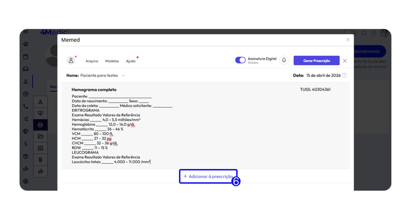Open the calendar icon in left sidebar
Screen dimensions: 411x220
pos(26,57)
